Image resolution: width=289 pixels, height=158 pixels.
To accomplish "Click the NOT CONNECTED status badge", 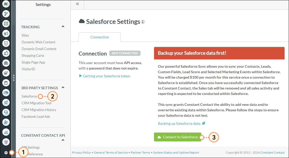I will (x=125, y=53).
